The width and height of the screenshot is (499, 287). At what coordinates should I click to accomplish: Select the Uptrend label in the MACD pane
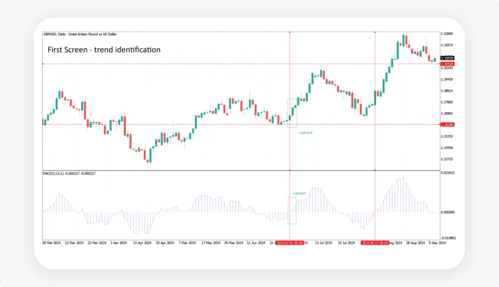(x=299, y=193)
